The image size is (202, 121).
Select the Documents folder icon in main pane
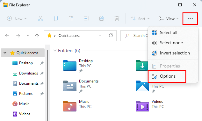pyautogui.click(x=70, y=86)
